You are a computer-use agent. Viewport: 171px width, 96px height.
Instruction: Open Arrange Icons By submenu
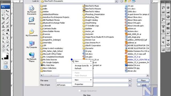tap(83, 66)
